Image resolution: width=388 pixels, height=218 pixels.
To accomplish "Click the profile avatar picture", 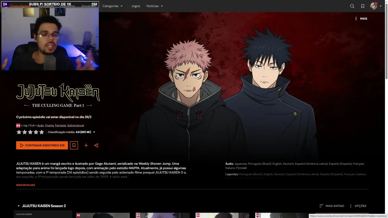I will 373,6.
